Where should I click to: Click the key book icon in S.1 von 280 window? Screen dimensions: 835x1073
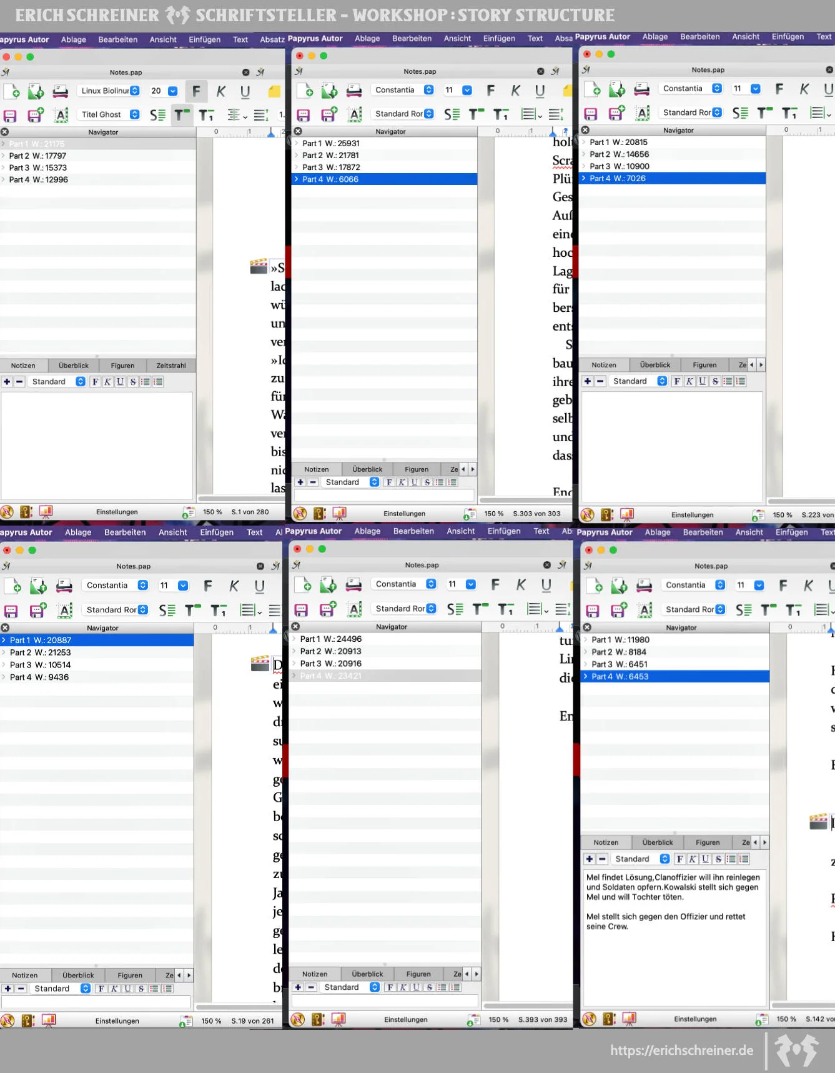[26, 512]
